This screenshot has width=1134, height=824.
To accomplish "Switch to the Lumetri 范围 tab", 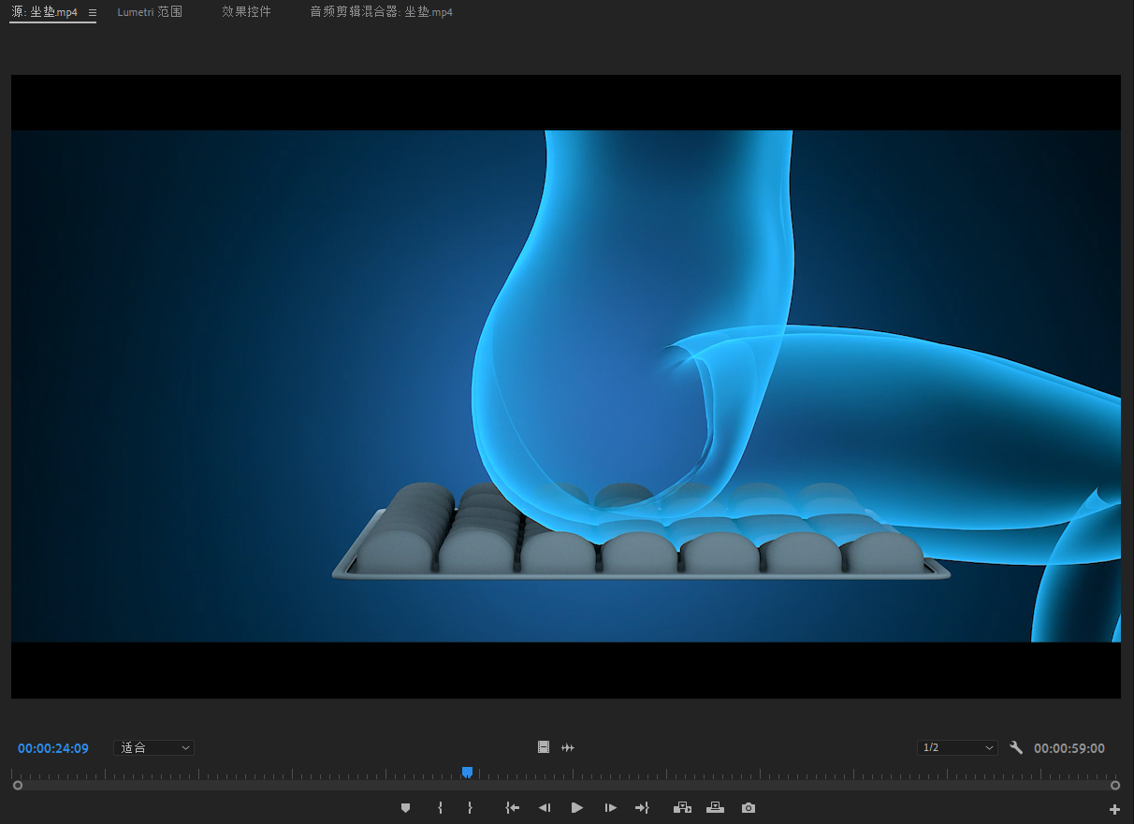I will click(x=150, y=12).
